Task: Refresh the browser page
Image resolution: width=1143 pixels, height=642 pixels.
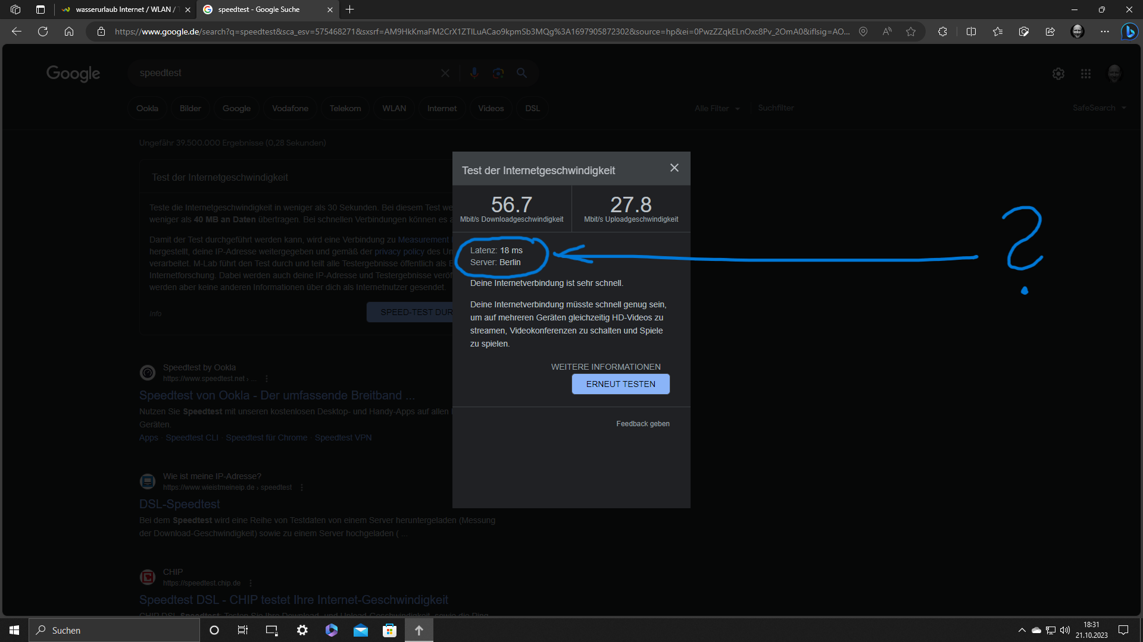Action: (x=43, y=32)
